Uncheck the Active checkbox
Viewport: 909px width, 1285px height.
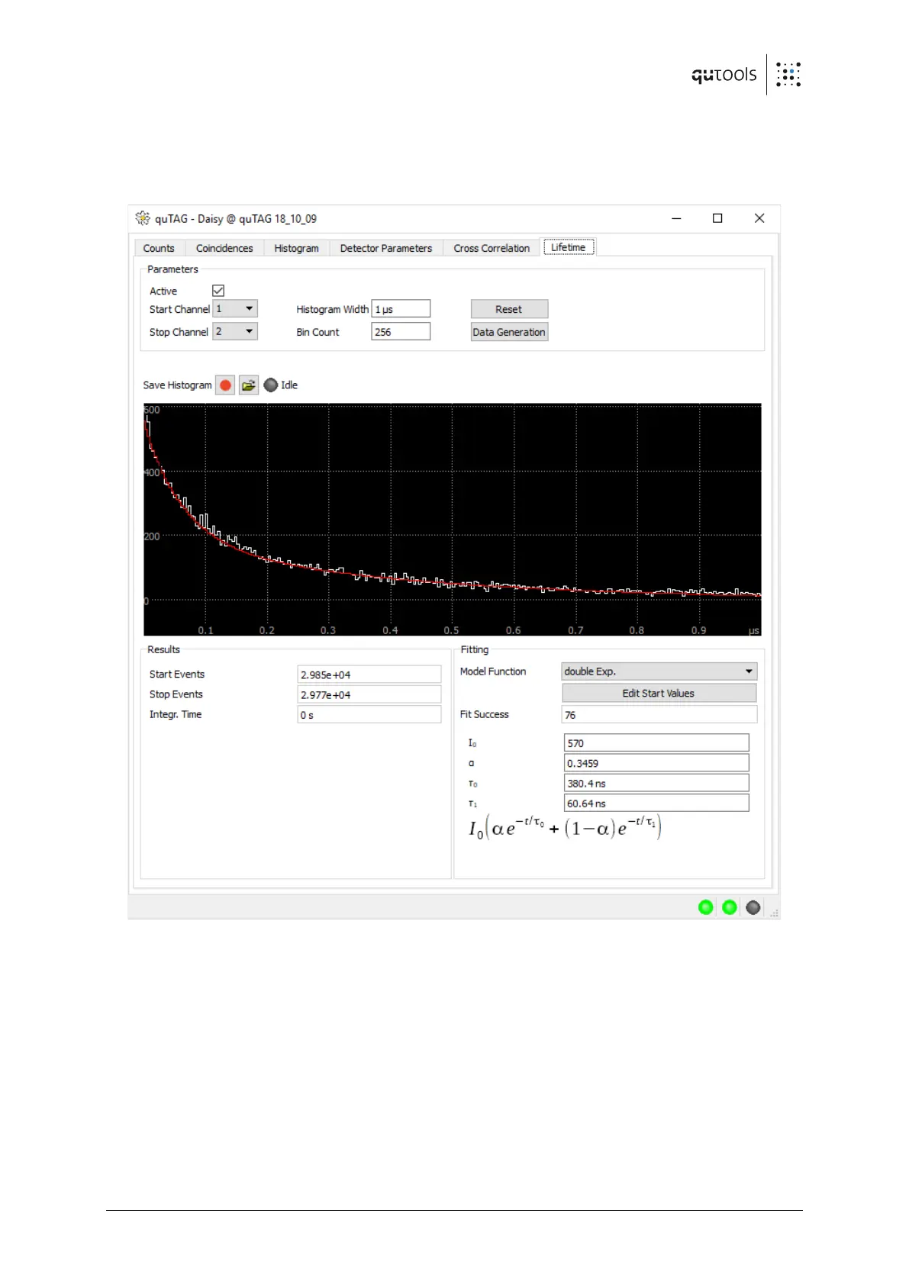point(218,291)
